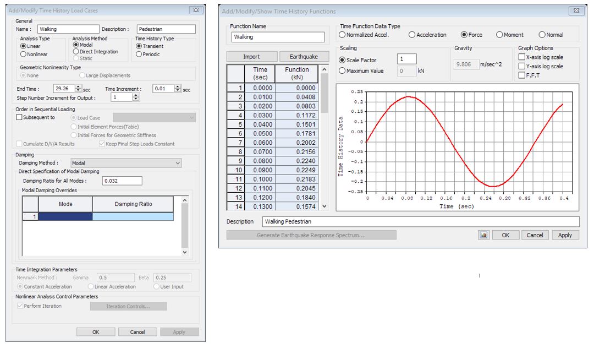Open the Damping Method dropdown
This screenshot has height=348, width=594.
pos(126,163)
